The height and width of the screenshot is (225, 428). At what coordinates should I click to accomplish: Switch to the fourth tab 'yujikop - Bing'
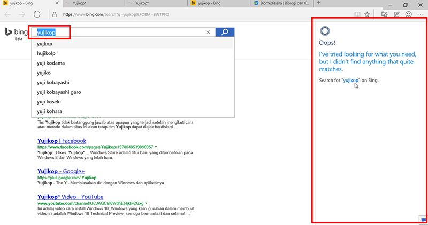(x=219, y=3)
